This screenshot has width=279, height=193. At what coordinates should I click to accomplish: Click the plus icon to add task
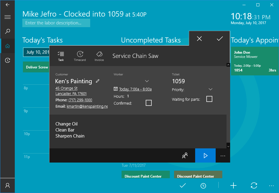233,185
